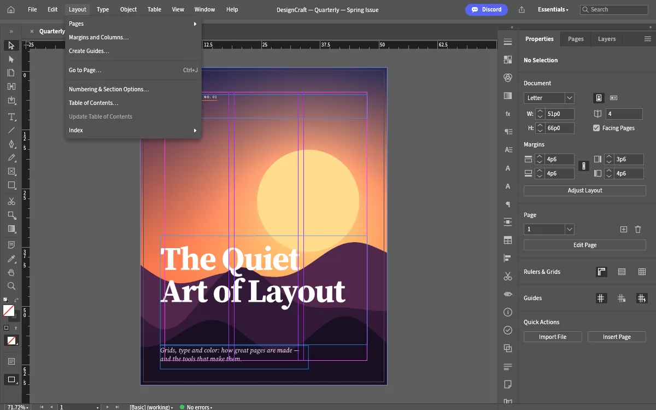Screen dimensions: 656x410
Task: Select the Direct Selection tool
Action: pos(11,59)
